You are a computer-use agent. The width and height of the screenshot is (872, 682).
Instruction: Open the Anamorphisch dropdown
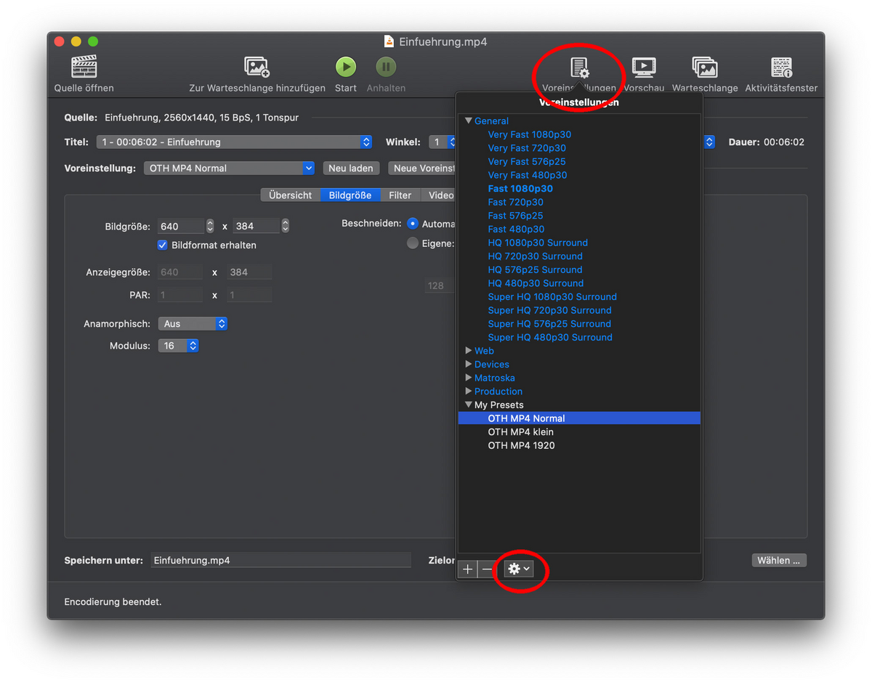tap(193, 324)
